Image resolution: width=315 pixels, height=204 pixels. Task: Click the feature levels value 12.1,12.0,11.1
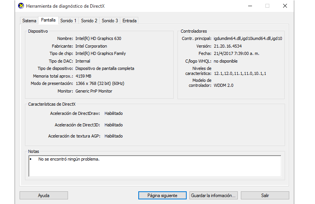(240, 73)
